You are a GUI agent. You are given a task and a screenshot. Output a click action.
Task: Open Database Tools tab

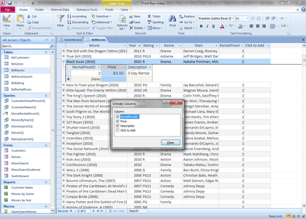click(87, 9)
